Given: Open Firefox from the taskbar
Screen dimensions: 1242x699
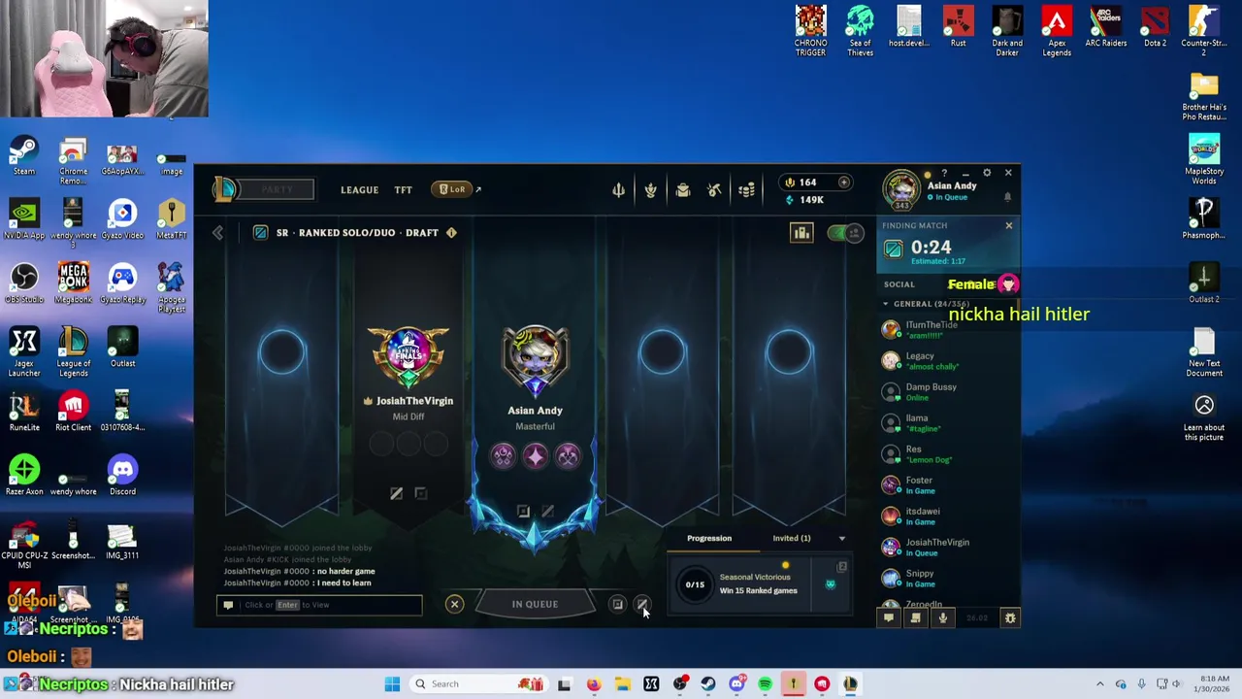Looking at the screenshot, I should click(x=594, y=684).
